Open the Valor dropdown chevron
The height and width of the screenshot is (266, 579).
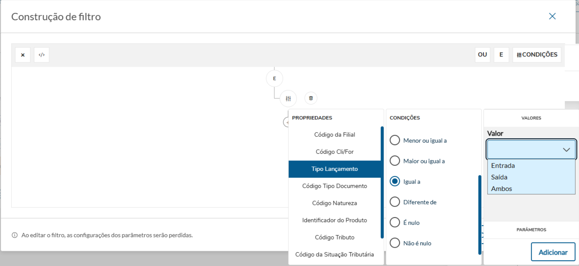[566, 150]
